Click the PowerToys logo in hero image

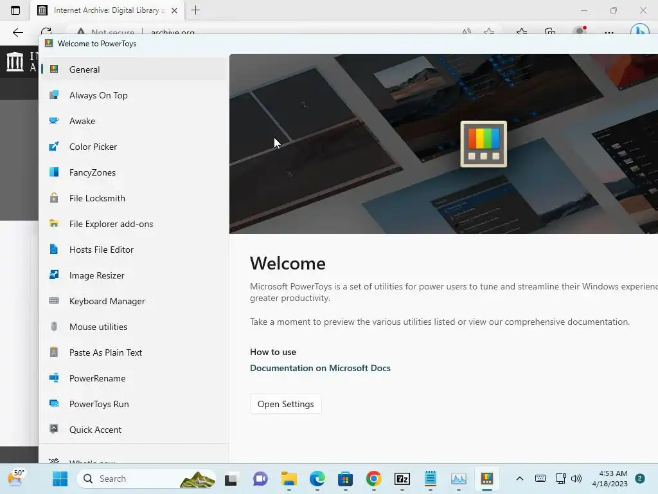point(483,144)
